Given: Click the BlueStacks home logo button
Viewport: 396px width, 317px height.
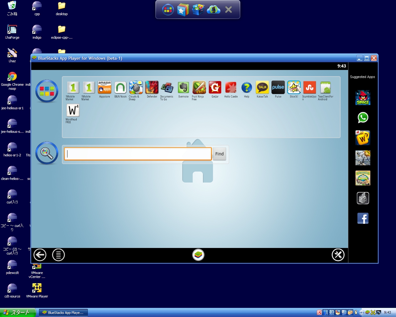Looking at the screenshot, I should (x=198, y=255).
